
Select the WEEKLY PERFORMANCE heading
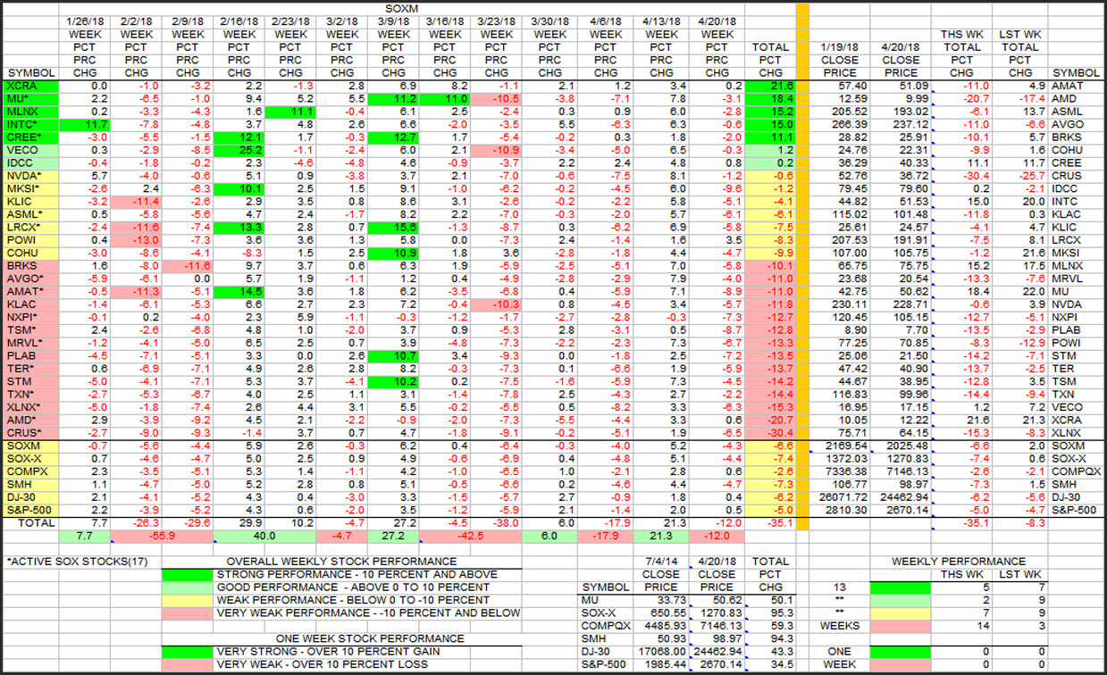click(x=959, y=562)
